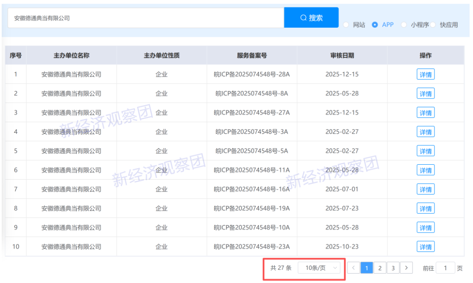Go to next page with right arrow
Viewport: 473px width, 283px height.
click(406, 268)
